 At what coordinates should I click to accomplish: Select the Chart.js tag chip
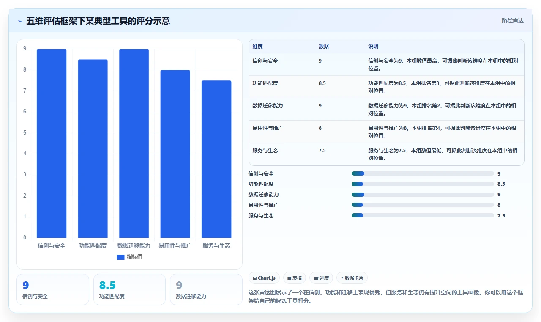[264, 278]
